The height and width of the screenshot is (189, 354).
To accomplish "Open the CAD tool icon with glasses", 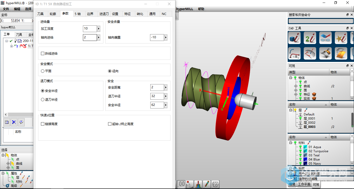I will tap(325, 38).
